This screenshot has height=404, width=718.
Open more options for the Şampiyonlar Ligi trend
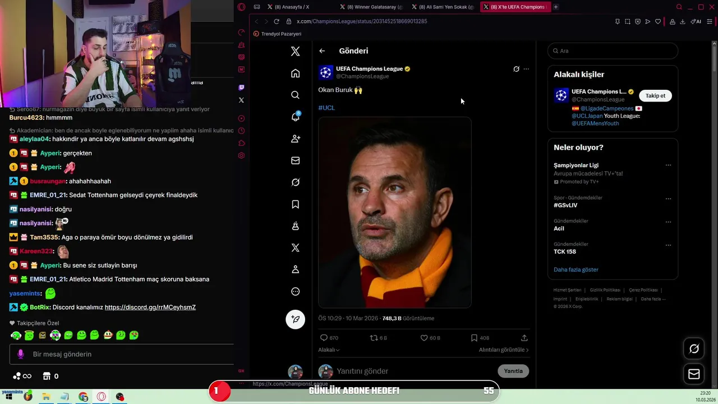coord(668,166)
